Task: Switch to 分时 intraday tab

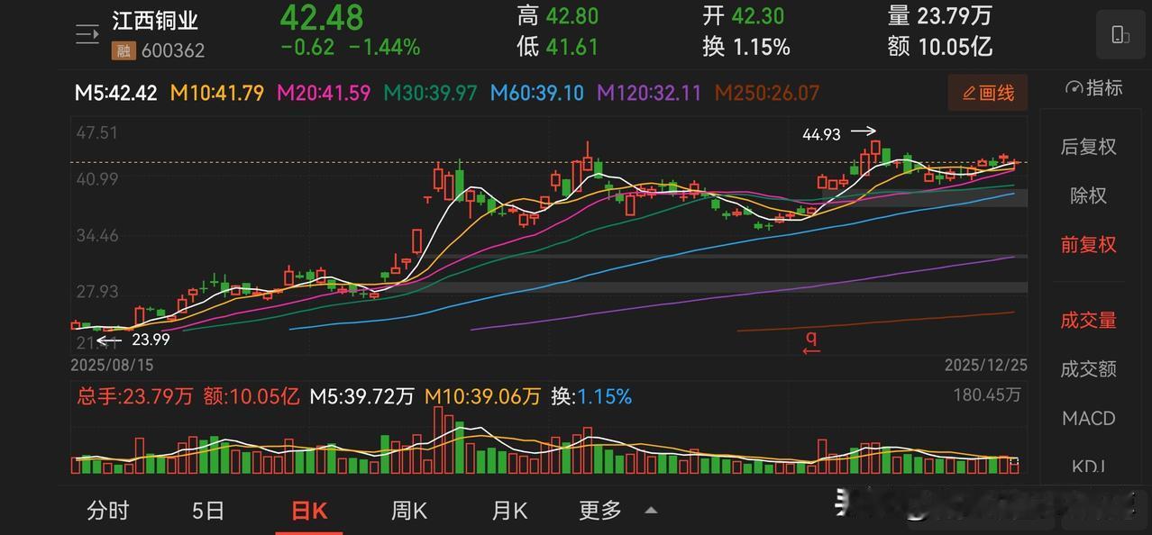Action: [x=108, y=511]
